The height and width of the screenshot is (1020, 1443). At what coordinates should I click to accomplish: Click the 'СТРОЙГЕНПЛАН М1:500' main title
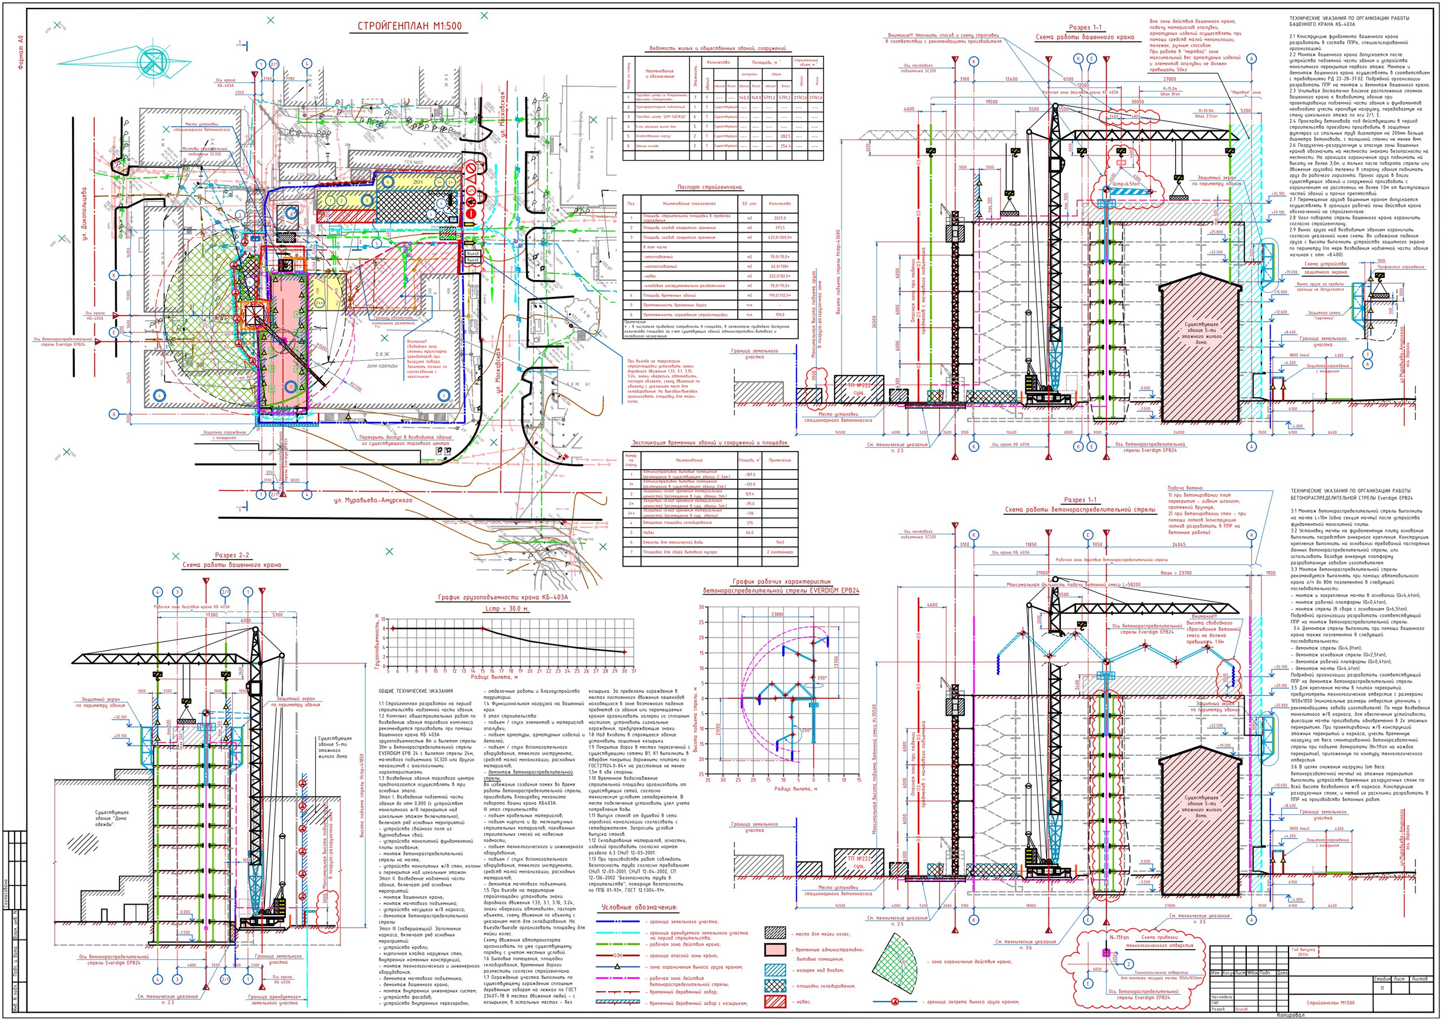point(410,26)
